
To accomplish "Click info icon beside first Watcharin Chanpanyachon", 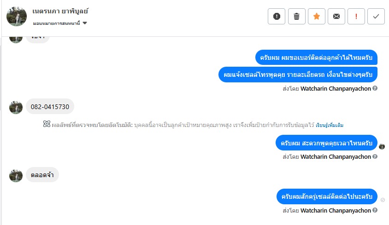I will point(375,88).
